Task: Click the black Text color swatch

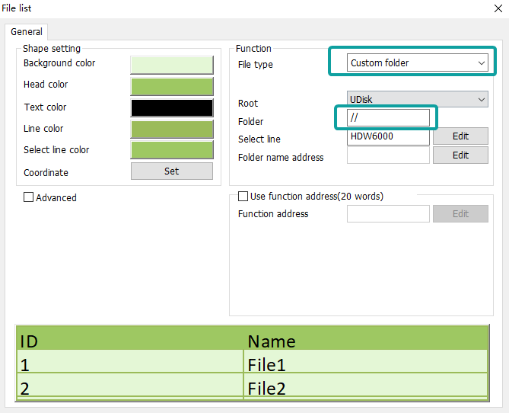Action: [172, 107]
